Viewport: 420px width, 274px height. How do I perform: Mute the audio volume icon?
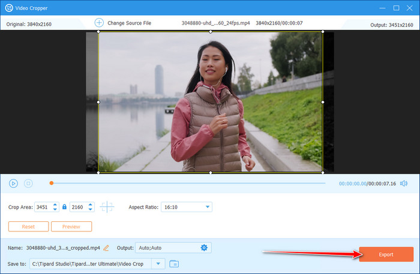point(404,183)
